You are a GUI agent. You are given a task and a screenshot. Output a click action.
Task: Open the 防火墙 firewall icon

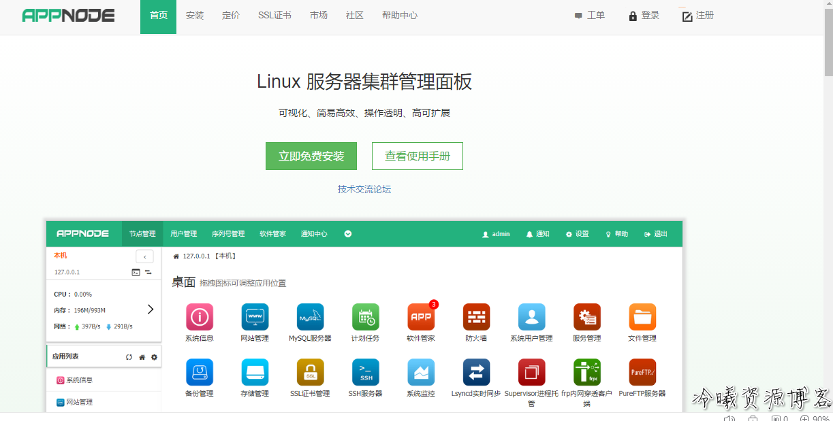(476, 317)
